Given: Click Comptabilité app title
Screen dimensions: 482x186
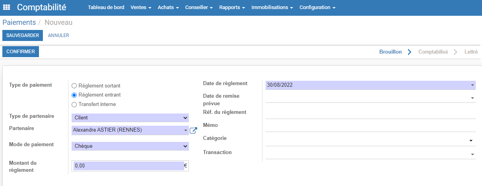Looking at the screenshot, I should (x=42, y=7).
